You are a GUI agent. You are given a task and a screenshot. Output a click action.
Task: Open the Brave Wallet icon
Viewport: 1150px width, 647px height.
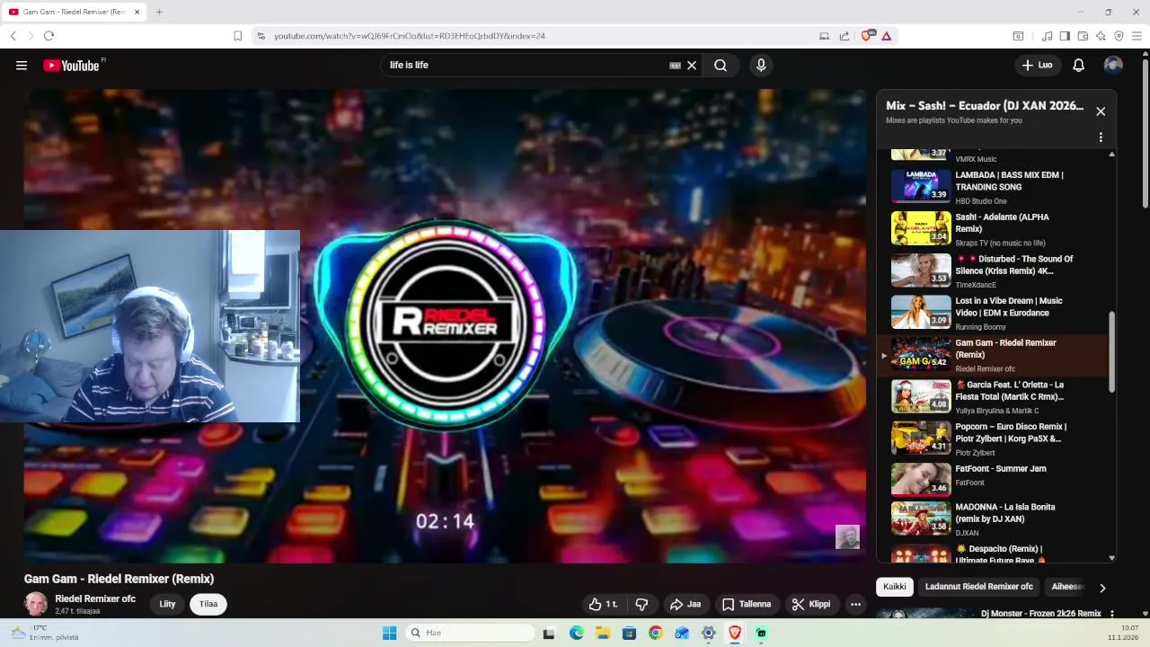[1083, 36]
